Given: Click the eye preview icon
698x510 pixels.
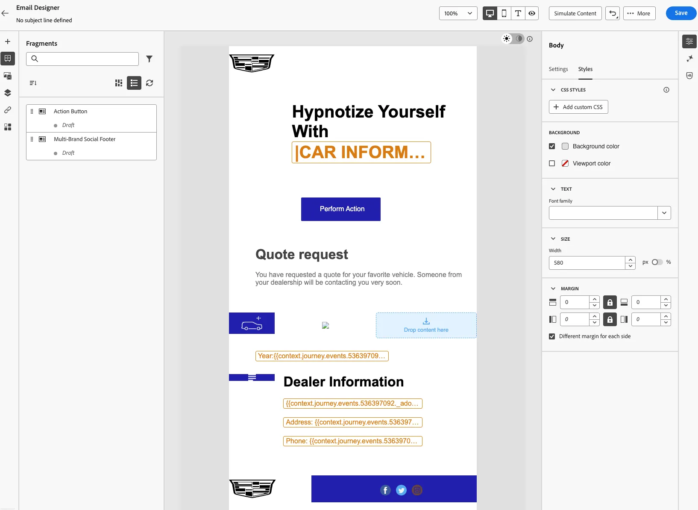Looking at the screenshot, I should coord(532,13).
